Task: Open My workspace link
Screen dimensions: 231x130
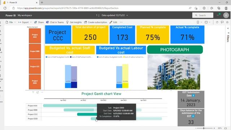Action: point(25,15)
